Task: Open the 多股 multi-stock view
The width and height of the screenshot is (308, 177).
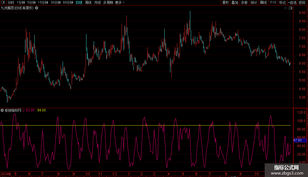Action: point(244,2)
